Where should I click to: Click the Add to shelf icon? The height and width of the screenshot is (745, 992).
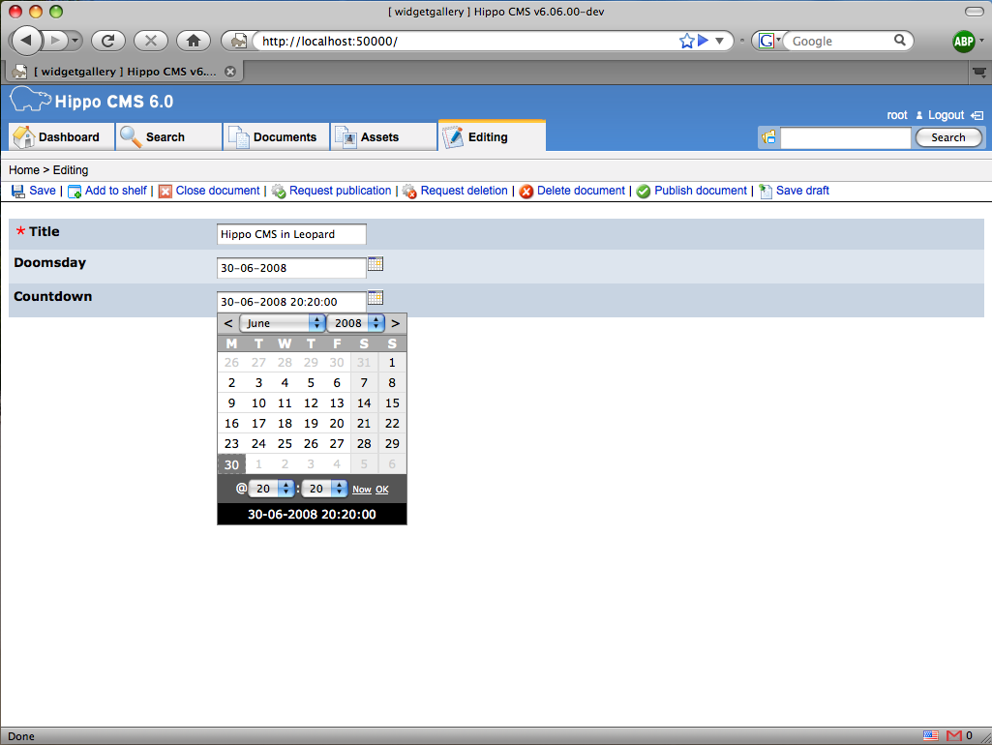[75, 192]
